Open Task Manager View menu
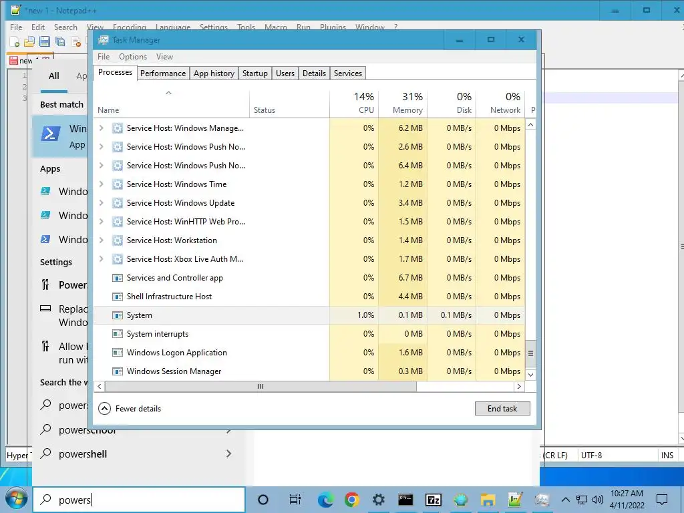684x513 pixels. coord(164,57)
